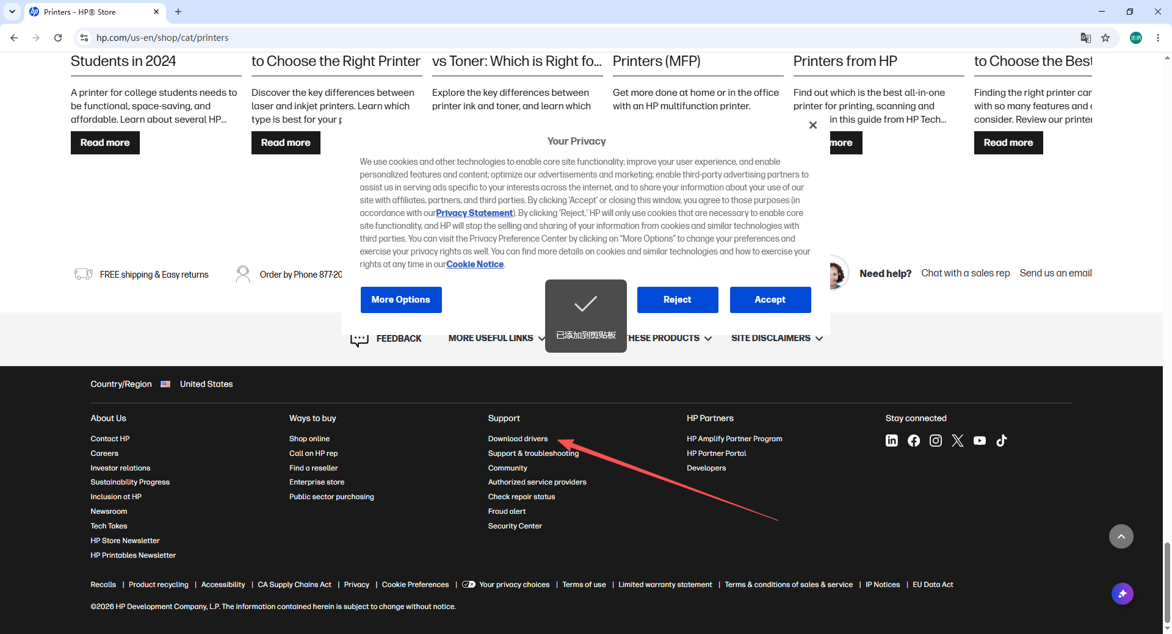Open the Privacy Statement link
1172x634 pixels.
click(x=474, y=213)
